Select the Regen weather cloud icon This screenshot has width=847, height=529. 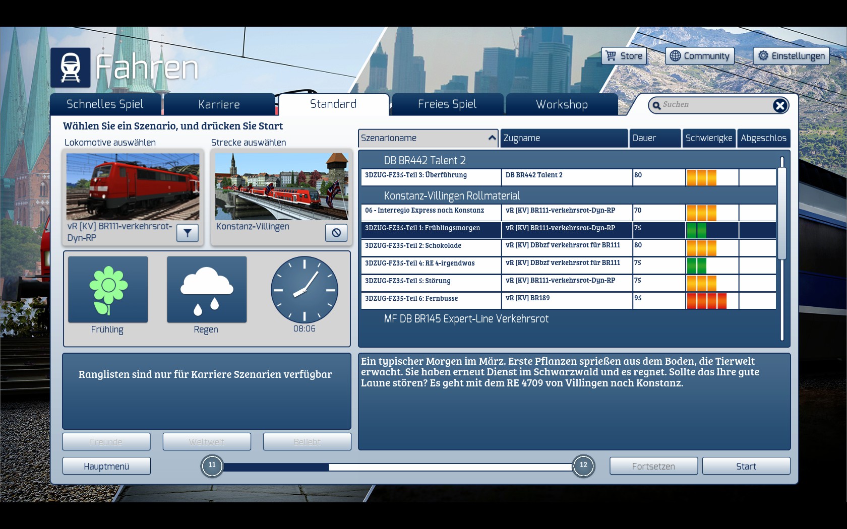(207, 290)
